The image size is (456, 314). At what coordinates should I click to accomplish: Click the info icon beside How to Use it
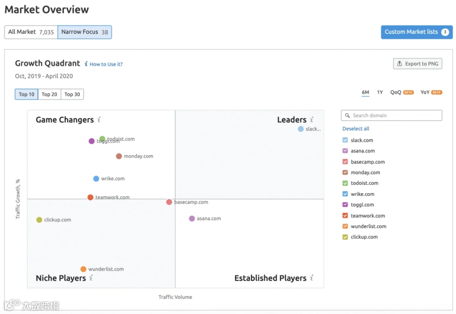pyautogui.click(x=86, y=64)
